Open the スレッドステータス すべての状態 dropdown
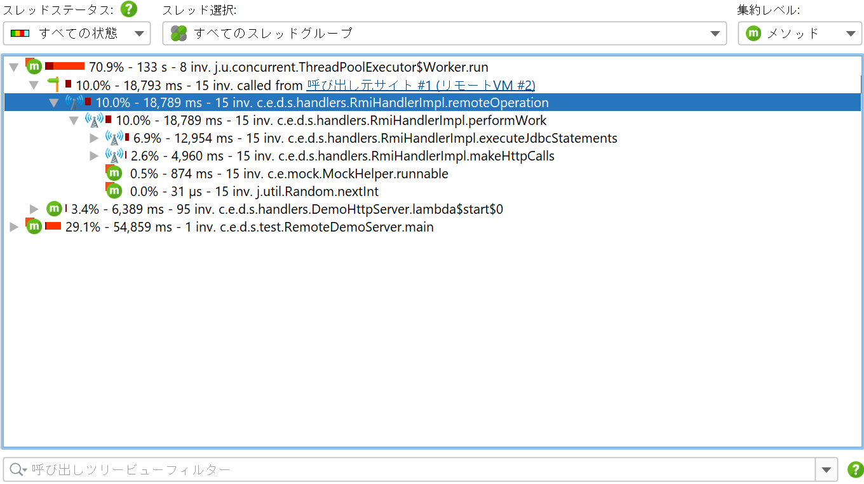Image resolution: width=864 pixels, height=484 pixels. (77, 34)
